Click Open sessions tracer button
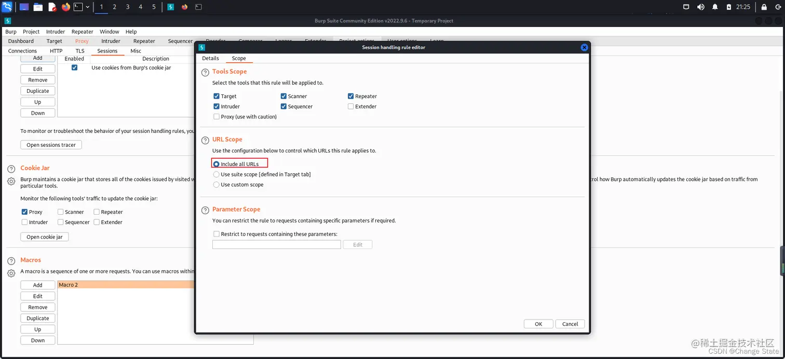Screen dimensions: 785x359 51,145
